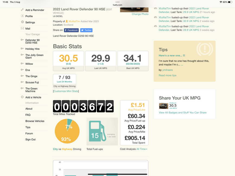Click the Profile person icon
The image size is (235, 176).
coord(22,16)
